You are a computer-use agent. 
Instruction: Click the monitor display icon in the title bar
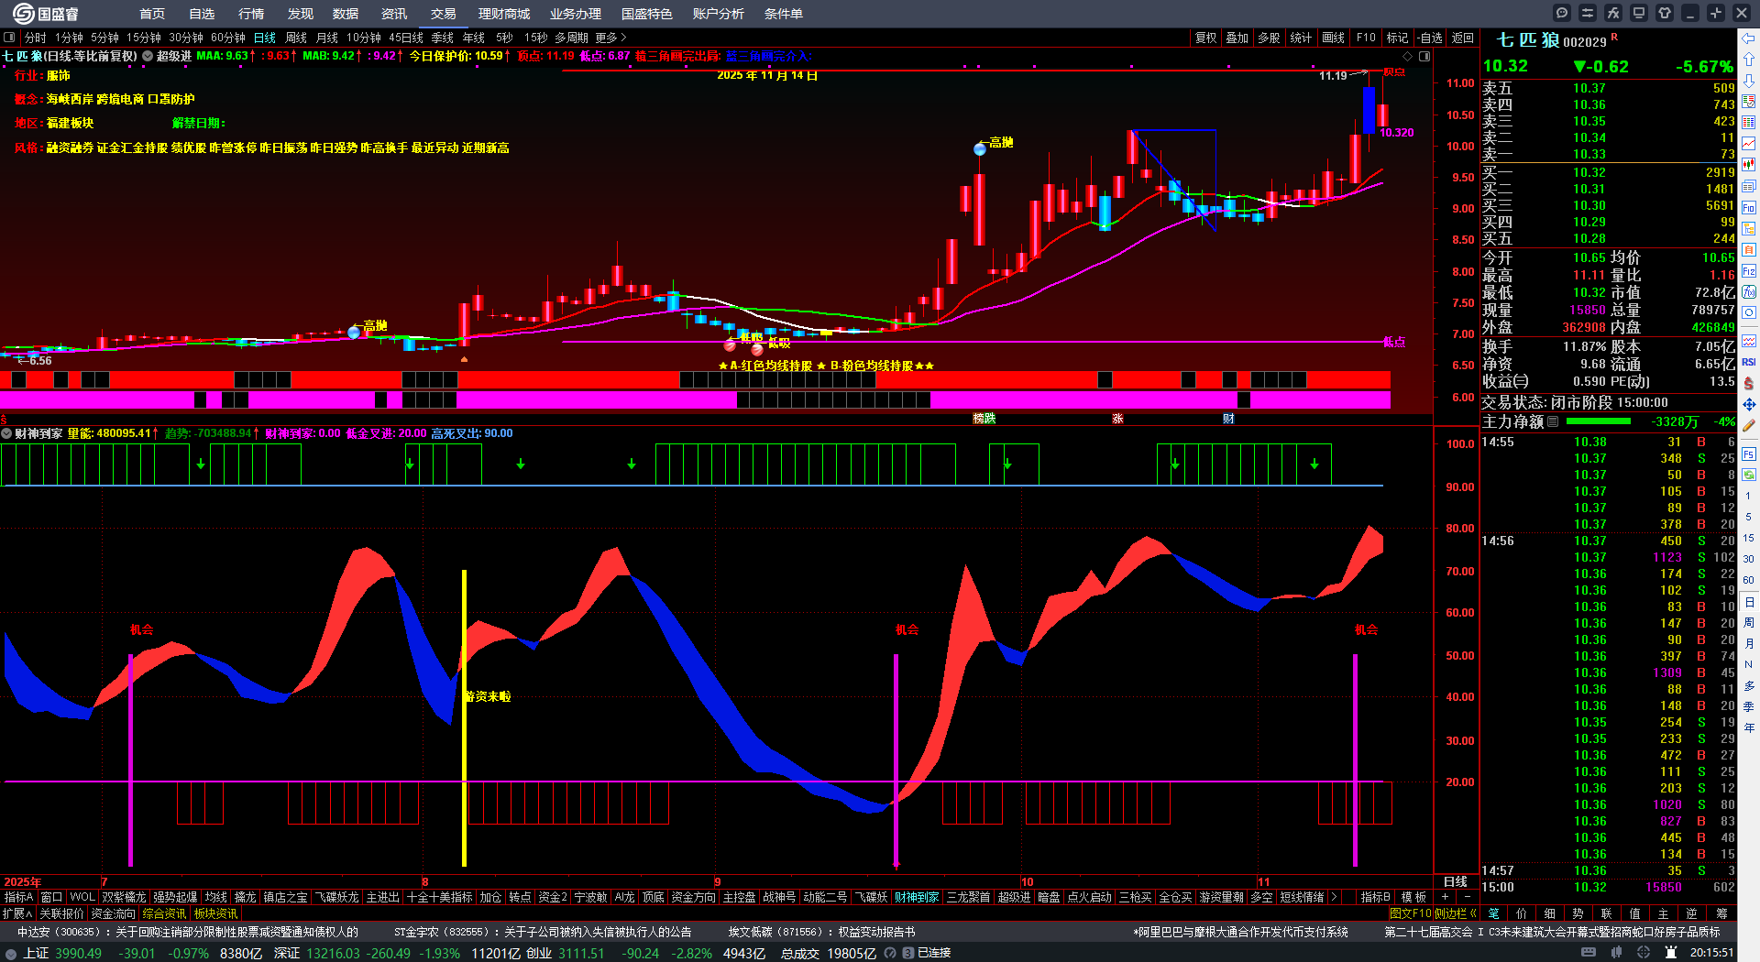point(1639,13)
